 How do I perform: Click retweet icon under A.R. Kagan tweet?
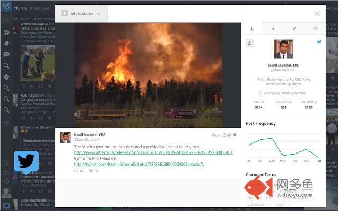click(x=41, y=118)
